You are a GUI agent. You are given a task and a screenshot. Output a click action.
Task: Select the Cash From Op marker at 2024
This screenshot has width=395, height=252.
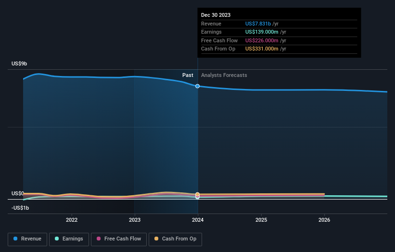[x=197, y=194]
